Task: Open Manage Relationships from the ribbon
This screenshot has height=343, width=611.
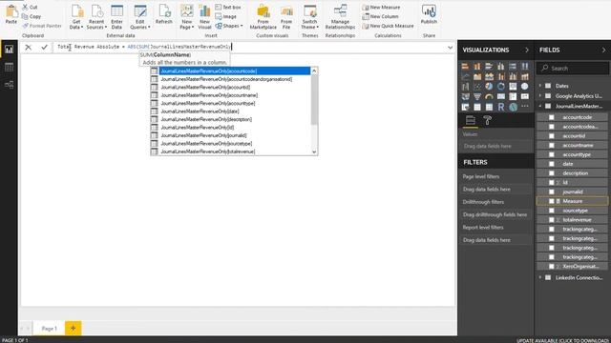Action: point(340,17)
